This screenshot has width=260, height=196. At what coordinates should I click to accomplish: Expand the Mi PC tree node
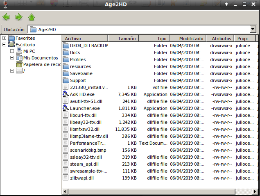pyautogui.click(x=12, y=51)
